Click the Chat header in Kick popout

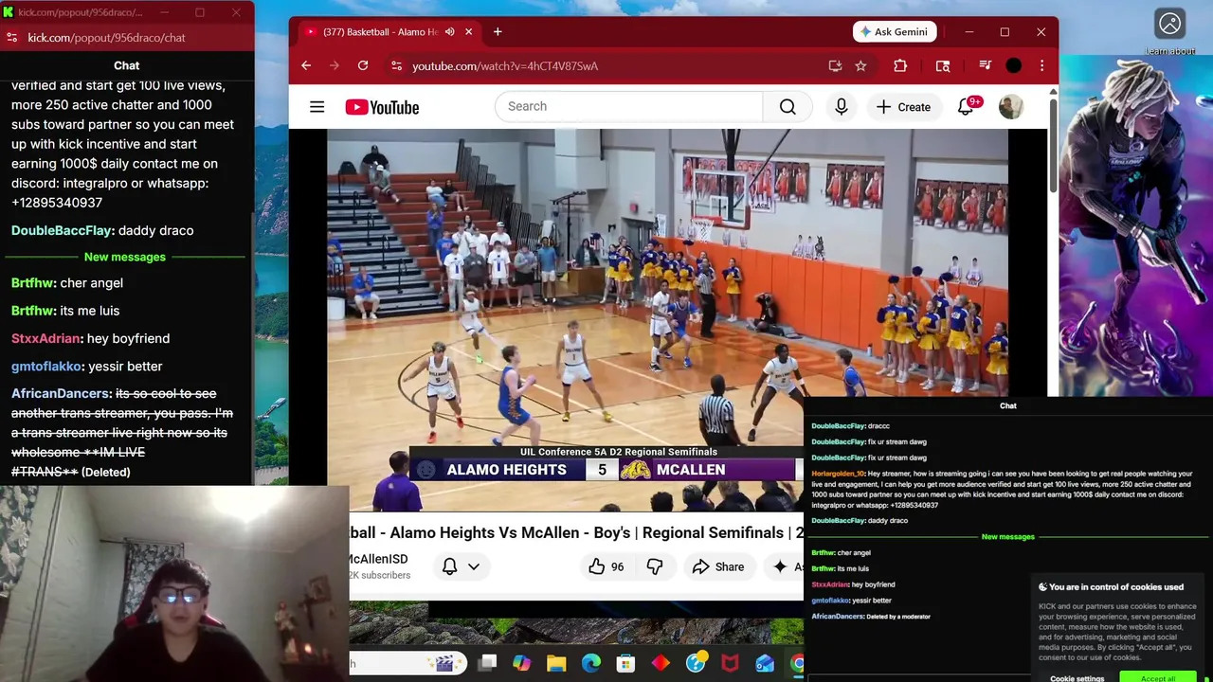coord(126,65)
